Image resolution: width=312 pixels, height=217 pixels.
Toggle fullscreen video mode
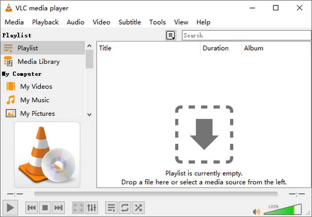pos(78,208)
